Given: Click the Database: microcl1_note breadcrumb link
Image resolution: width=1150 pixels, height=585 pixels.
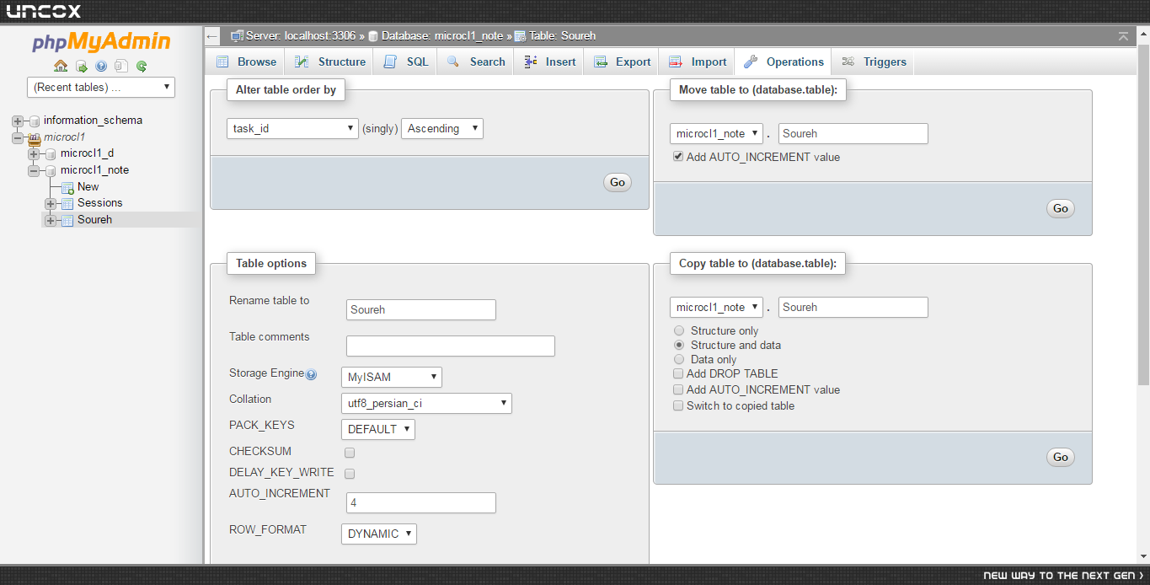Looking at the screenshot, I should tap(442, 36).
